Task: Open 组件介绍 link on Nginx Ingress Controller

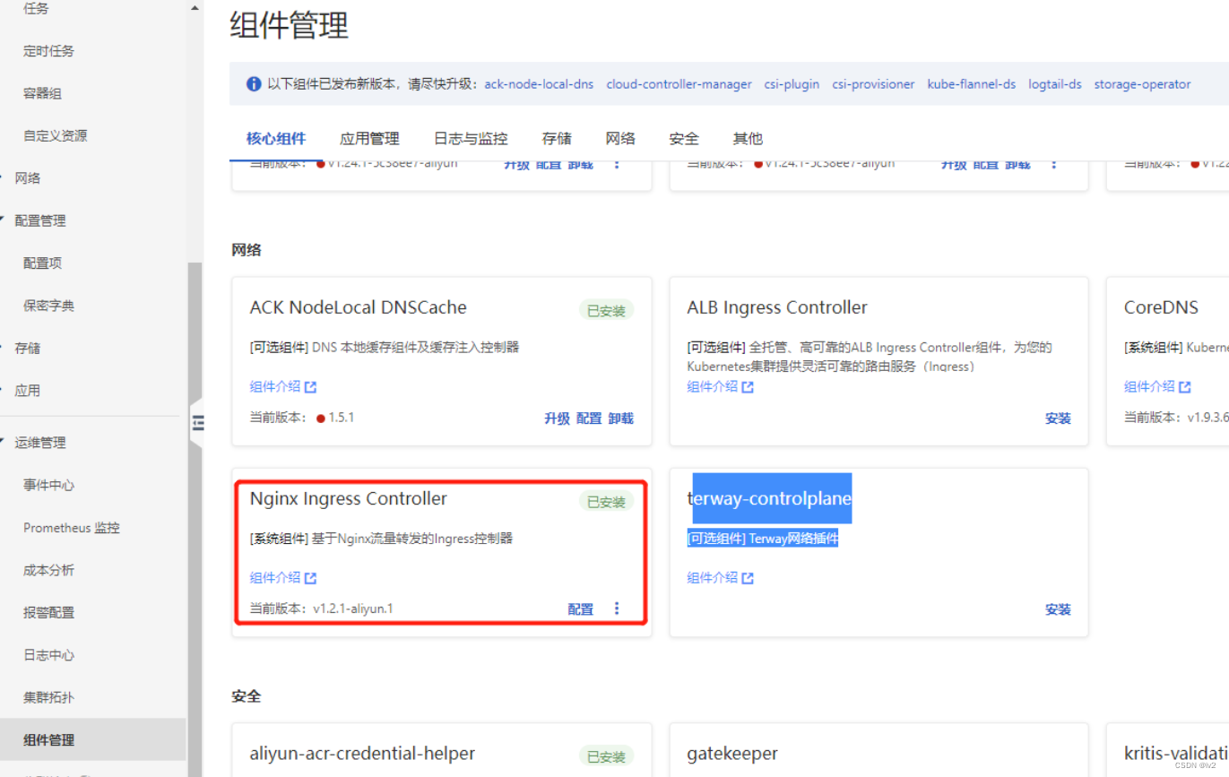Action: (x=275, y=578)
